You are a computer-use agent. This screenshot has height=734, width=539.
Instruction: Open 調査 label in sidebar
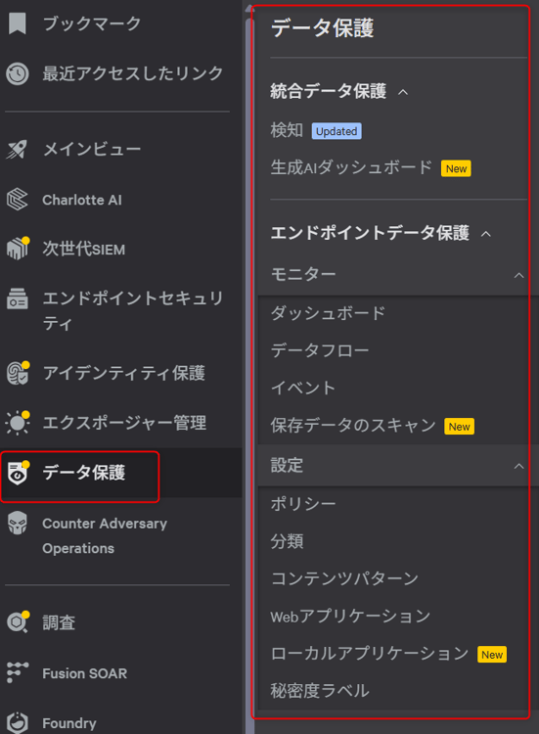tap(59, 623)
